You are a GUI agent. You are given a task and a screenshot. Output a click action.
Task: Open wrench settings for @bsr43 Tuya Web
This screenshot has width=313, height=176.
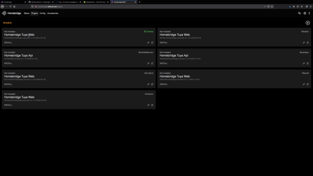point(304,84)
